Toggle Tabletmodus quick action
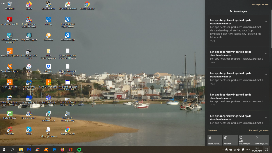This screenshot has height=153, width=272. pyautogui.click(x=215, y=140)
